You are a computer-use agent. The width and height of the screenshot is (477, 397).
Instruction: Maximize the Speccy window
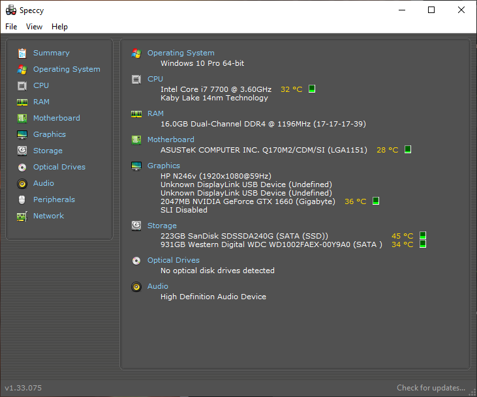[431, 10]
